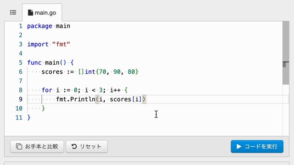Click line number 9 in gutter
Viewport: 294px width, 165px height.
point(21,99)
